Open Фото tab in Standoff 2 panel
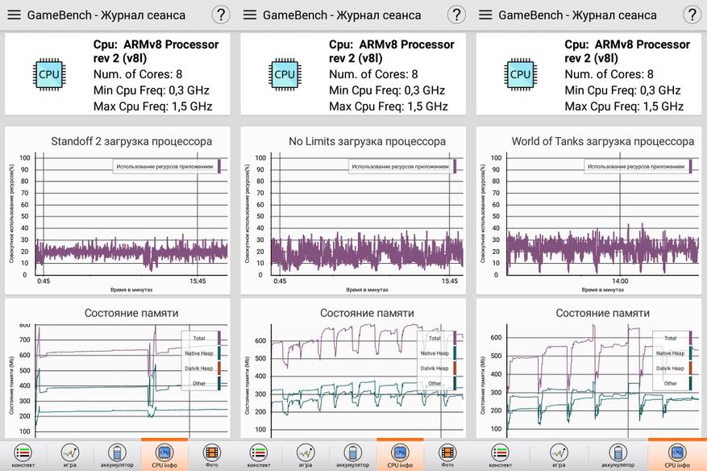Screen dimensions: 707x471 click(x=211, y=455)
